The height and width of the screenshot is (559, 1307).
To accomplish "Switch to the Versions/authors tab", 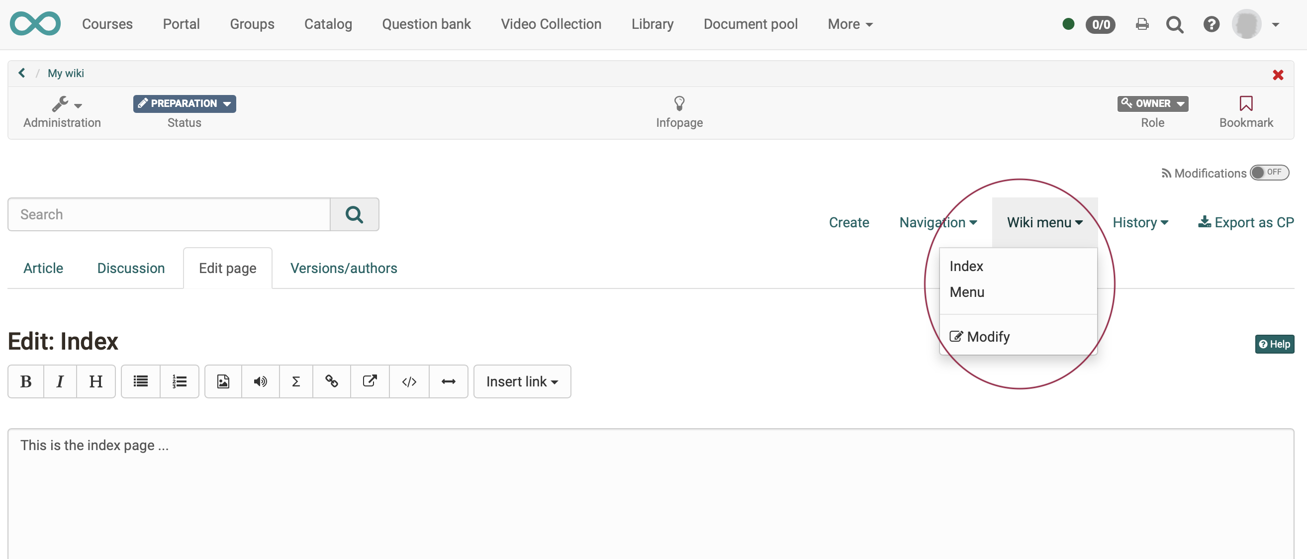I will (x=344, y=268).
